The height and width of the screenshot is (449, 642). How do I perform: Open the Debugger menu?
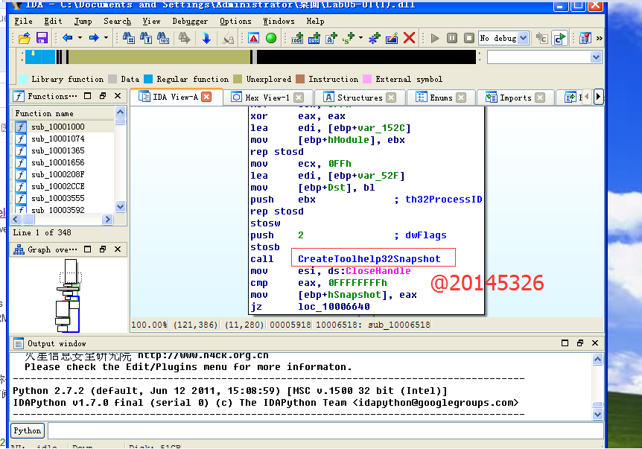pos(190,21)
